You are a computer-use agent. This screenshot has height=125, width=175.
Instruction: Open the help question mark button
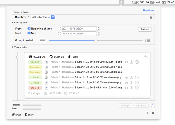coord(153,106)
